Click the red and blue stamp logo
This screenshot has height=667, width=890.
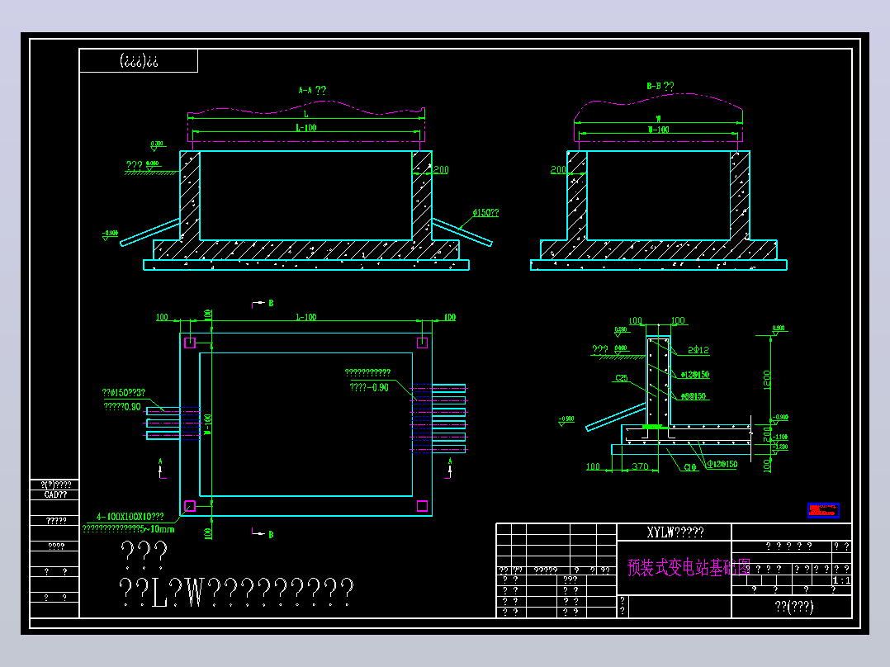click(x=823, y=510)
